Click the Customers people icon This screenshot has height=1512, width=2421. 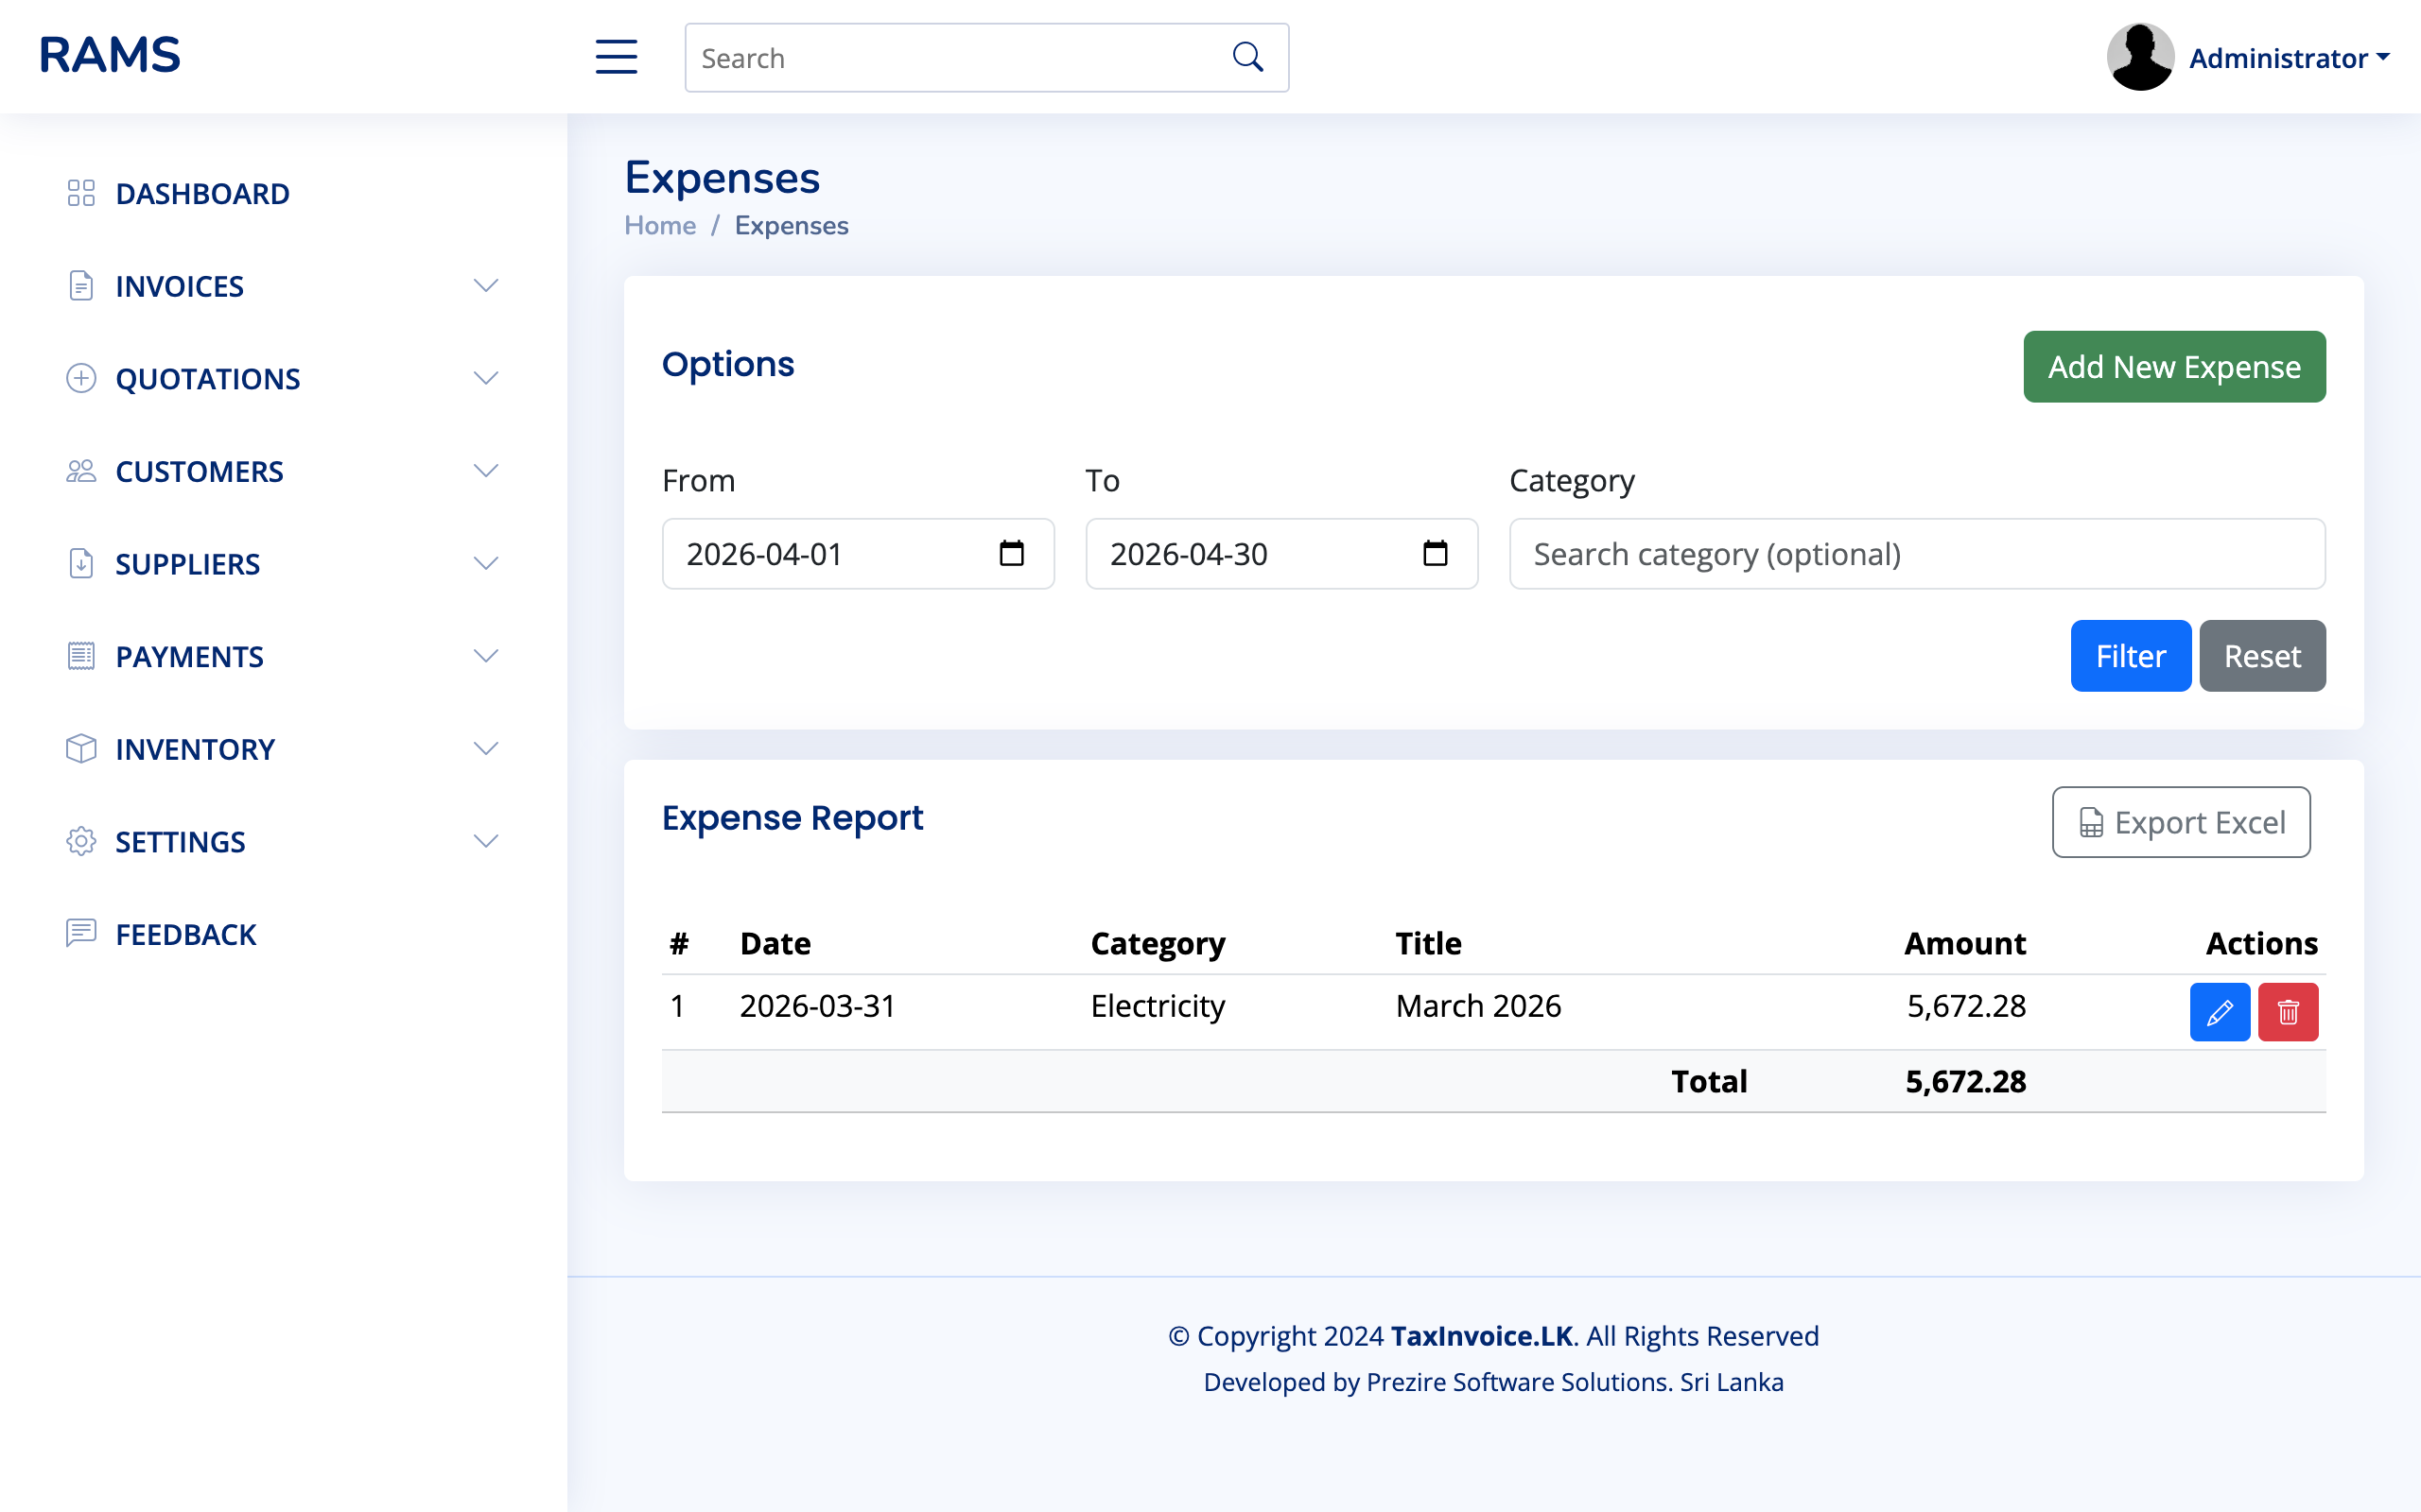[x=81, y=470]
